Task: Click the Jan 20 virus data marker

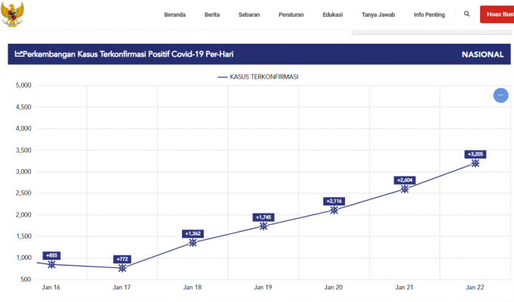Action: 334,210
